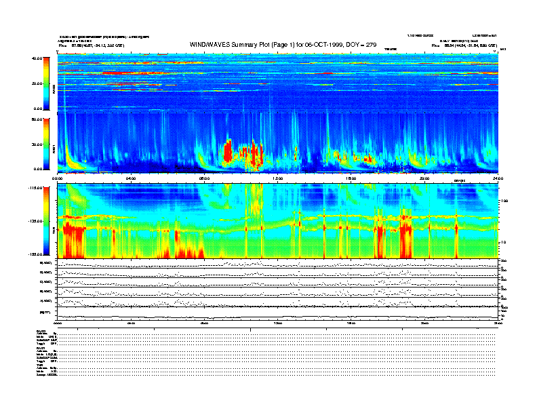Image resolution: width=537 pixels, height=415 pixels.
Task: Click the RAD2 intensity color bar
Action: point(46,83)
